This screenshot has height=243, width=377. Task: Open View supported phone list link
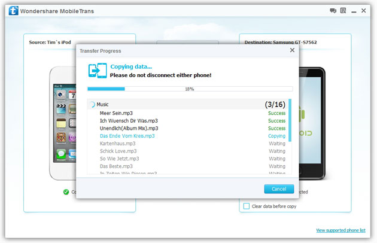[x=340, y=230]
